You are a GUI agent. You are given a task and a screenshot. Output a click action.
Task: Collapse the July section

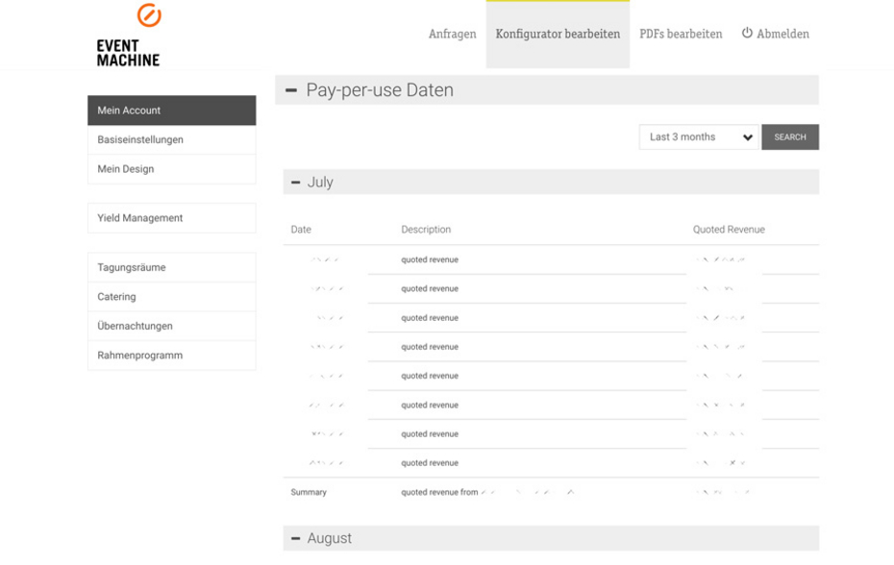tap(296, 183)
